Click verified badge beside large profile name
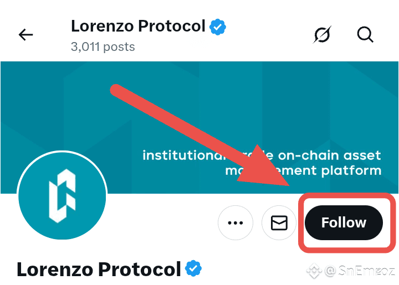 click(x=193, y=269)
